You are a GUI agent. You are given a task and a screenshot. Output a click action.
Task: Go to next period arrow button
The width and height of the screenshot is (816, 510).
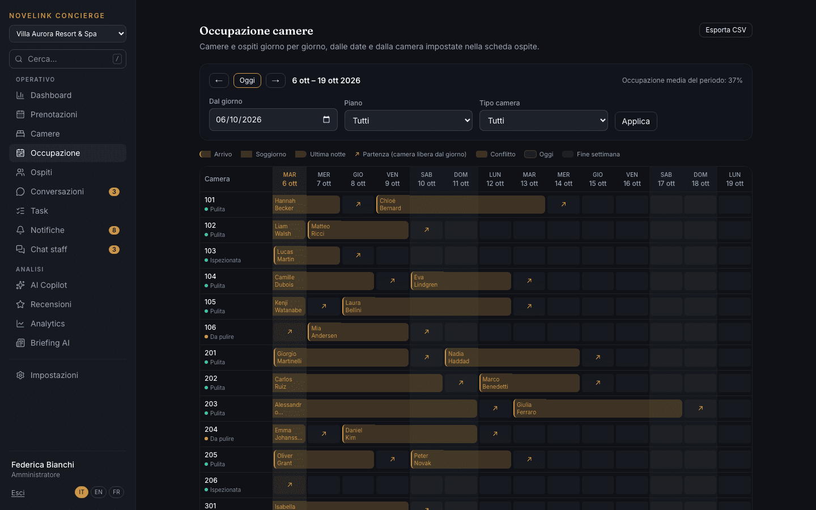(275, 80)
